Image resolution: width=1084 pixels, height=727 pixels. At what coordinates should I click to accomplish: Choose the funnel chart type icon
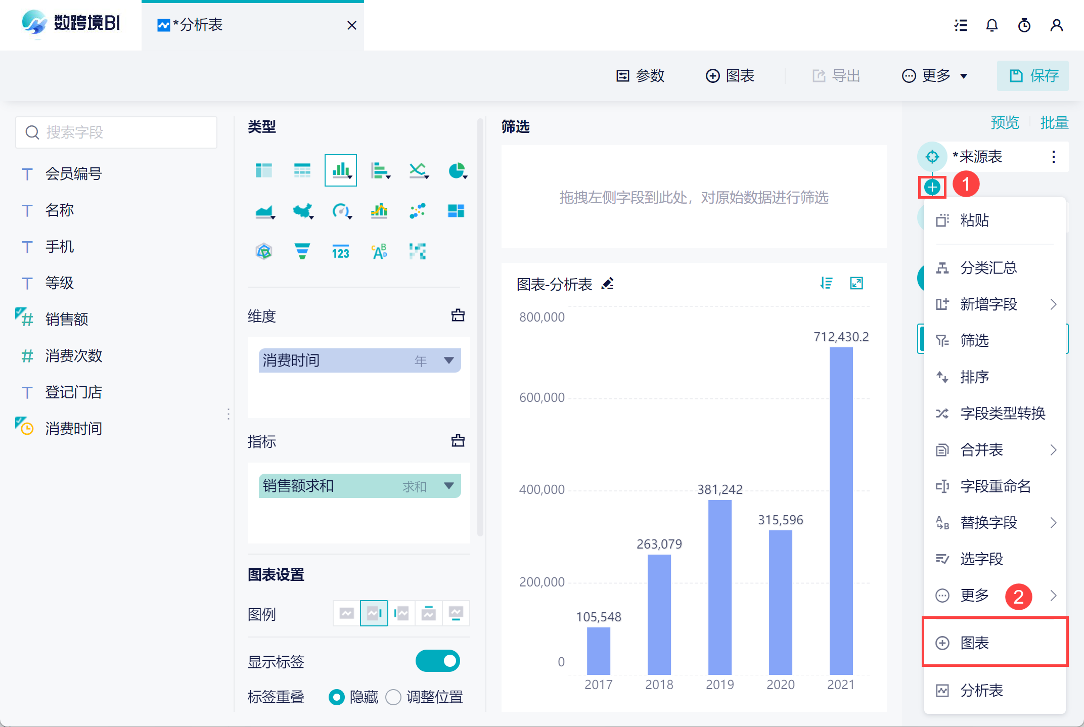pyautogui.click(x=302, y=251)
